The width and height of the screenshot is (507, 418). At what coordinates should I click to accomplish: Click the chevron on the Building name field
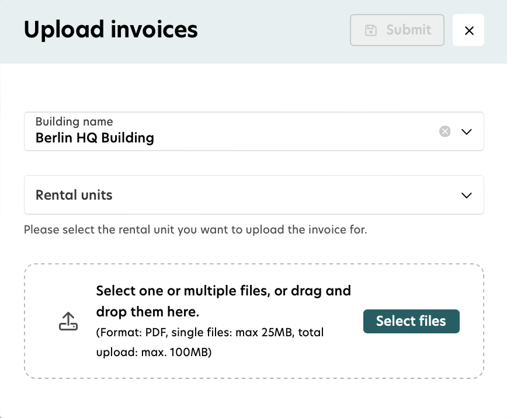click(467, 131)
